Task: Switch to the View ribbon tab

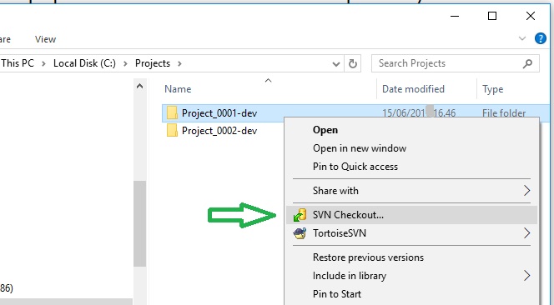Action: tap(45, 39)
